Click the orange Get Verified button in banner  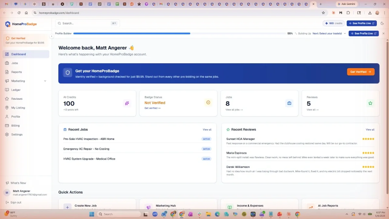pos(361,72)
